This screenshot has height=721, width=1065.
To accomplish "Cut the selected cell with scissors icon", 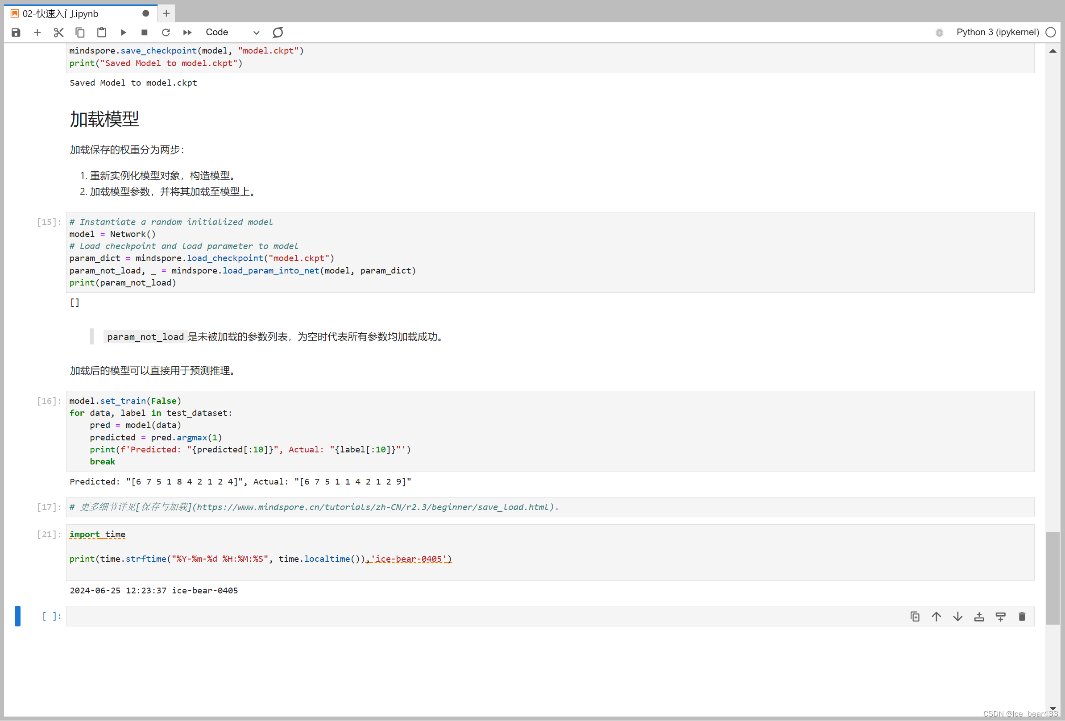I will click(x=58, y=32).
